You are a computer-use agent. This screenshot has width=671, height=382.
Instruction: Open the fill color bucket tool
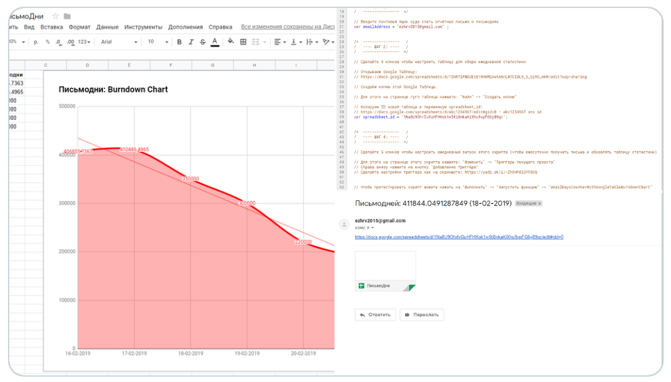pos(231,41)
